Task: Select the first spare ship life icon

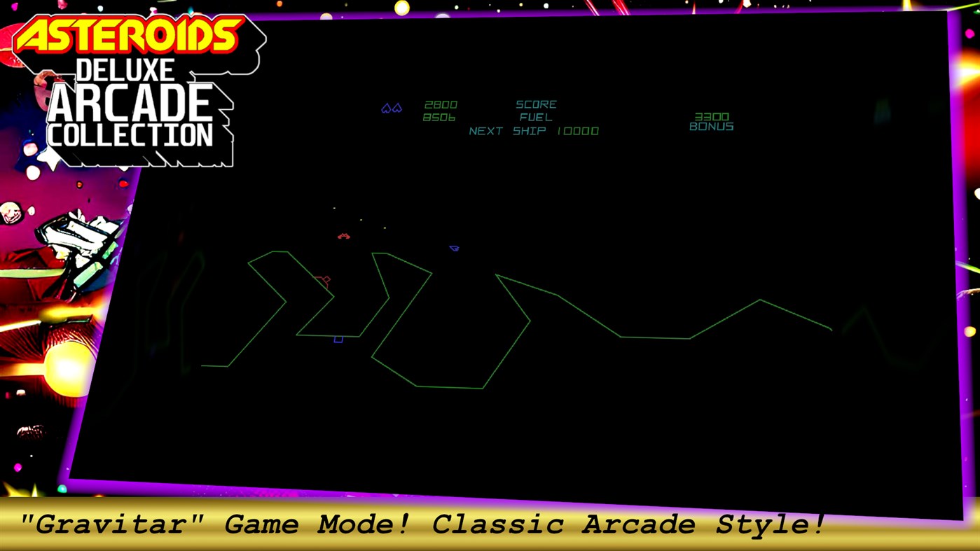Action: point(385,108)
